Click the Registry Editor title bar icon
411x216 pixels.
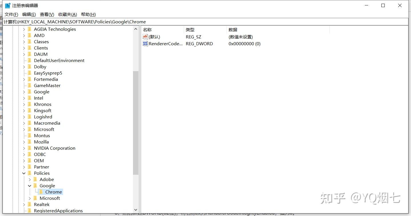[8, 5]
